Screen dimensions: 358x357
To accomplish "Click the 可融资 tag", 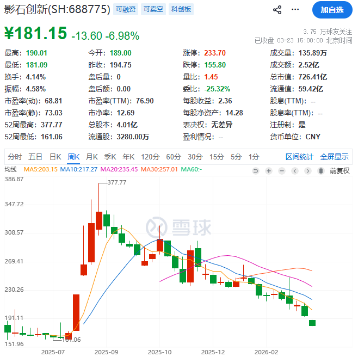I will click(126, 9).
